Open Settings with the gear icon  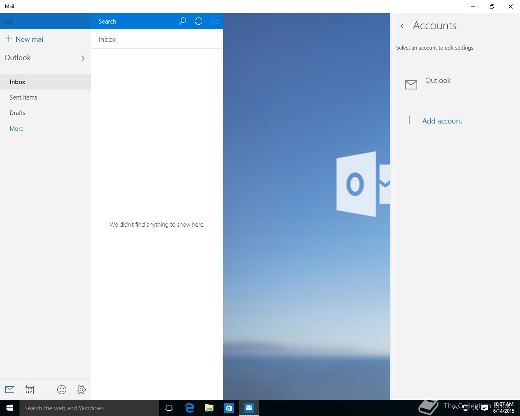point(81,390)
